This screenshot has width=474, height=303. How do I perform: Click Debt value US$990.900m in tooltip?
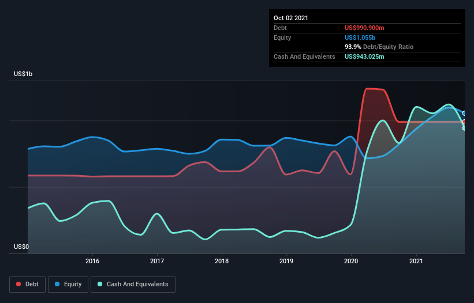click(364, 28)
